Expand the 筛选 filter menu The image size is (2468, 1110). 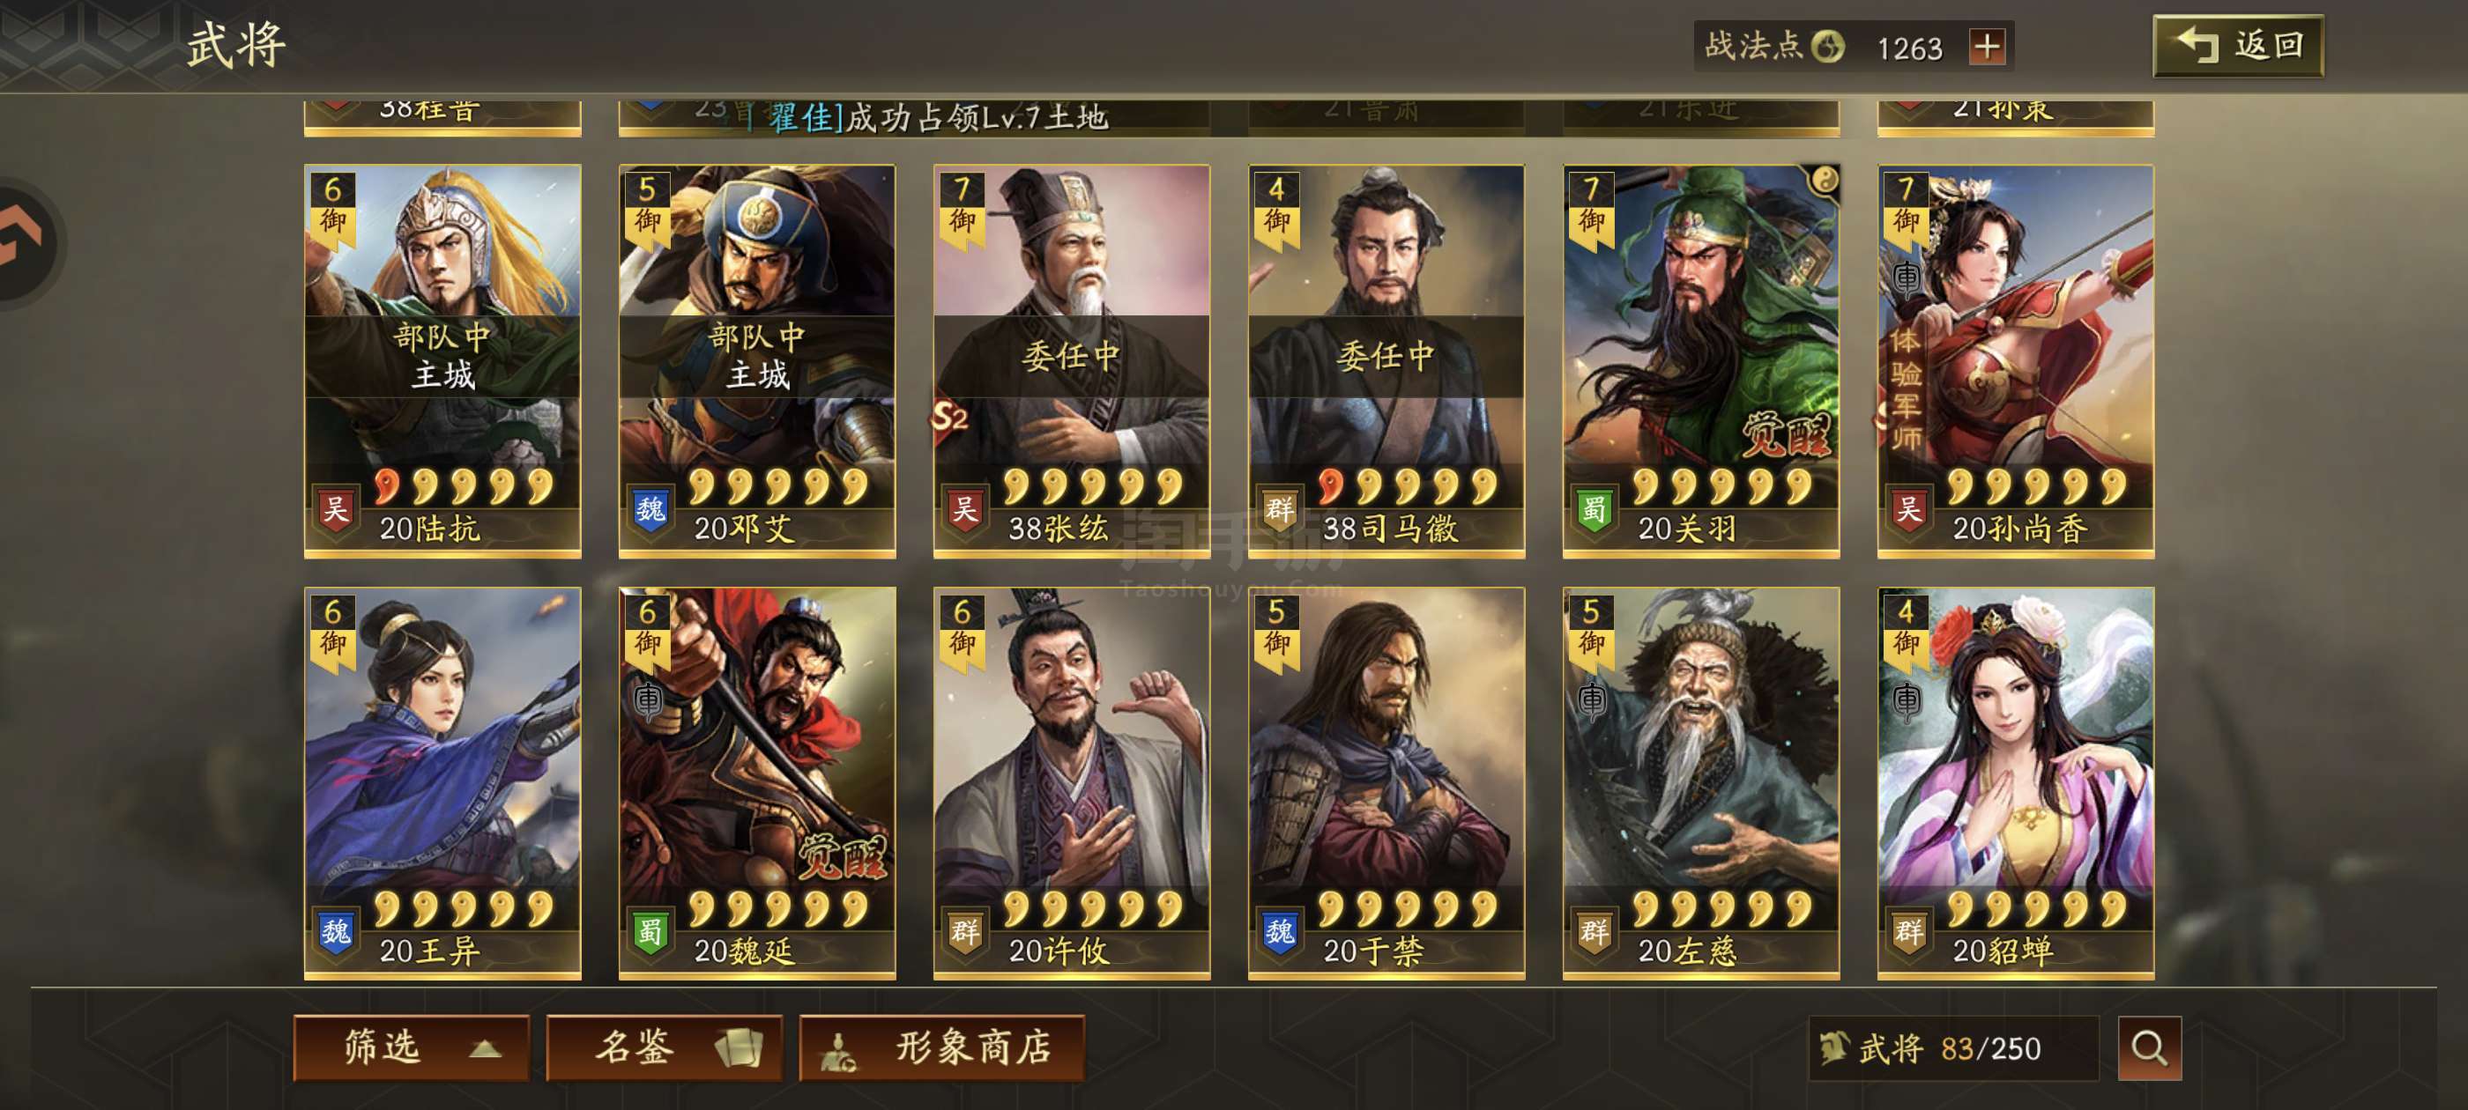point(412,1047)
